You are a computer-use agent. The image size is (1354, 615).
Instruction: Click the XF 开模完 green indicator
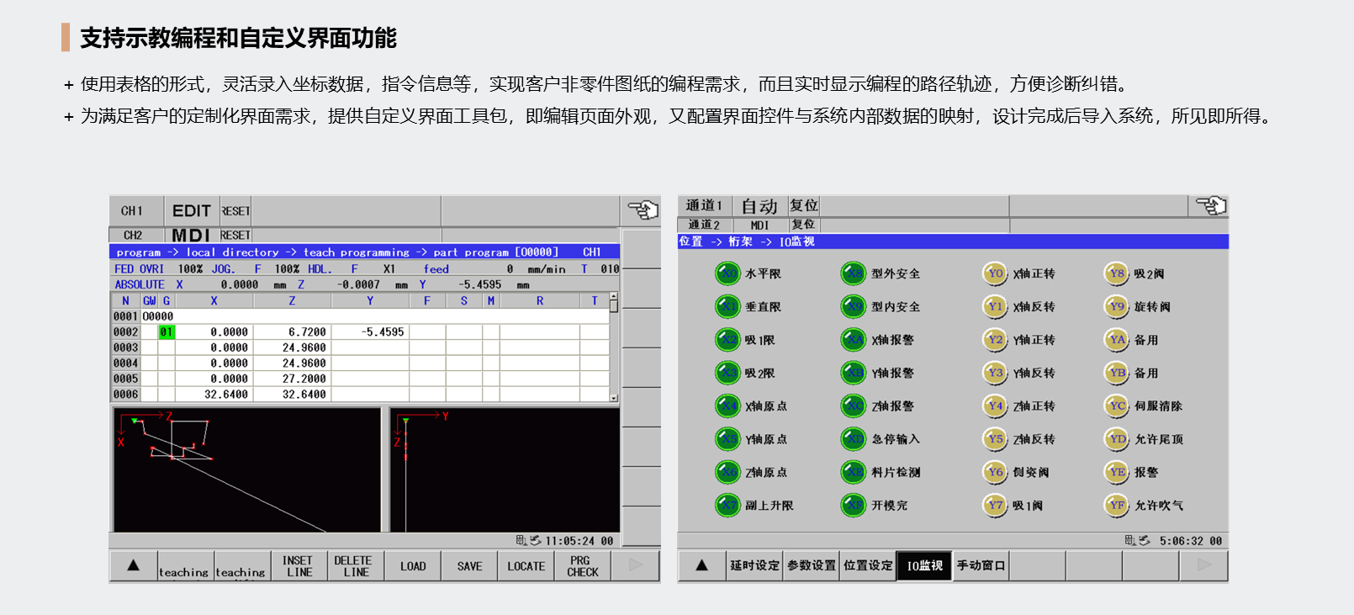tap(854, 506)
